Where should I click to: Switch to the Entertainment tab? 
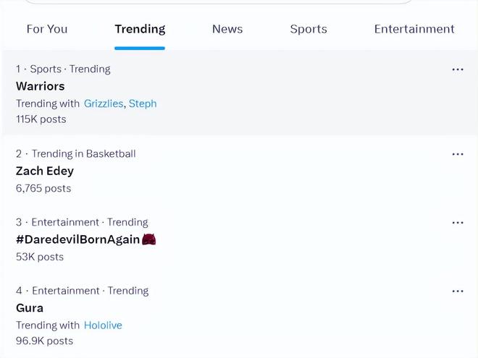[x=414, y=29]
